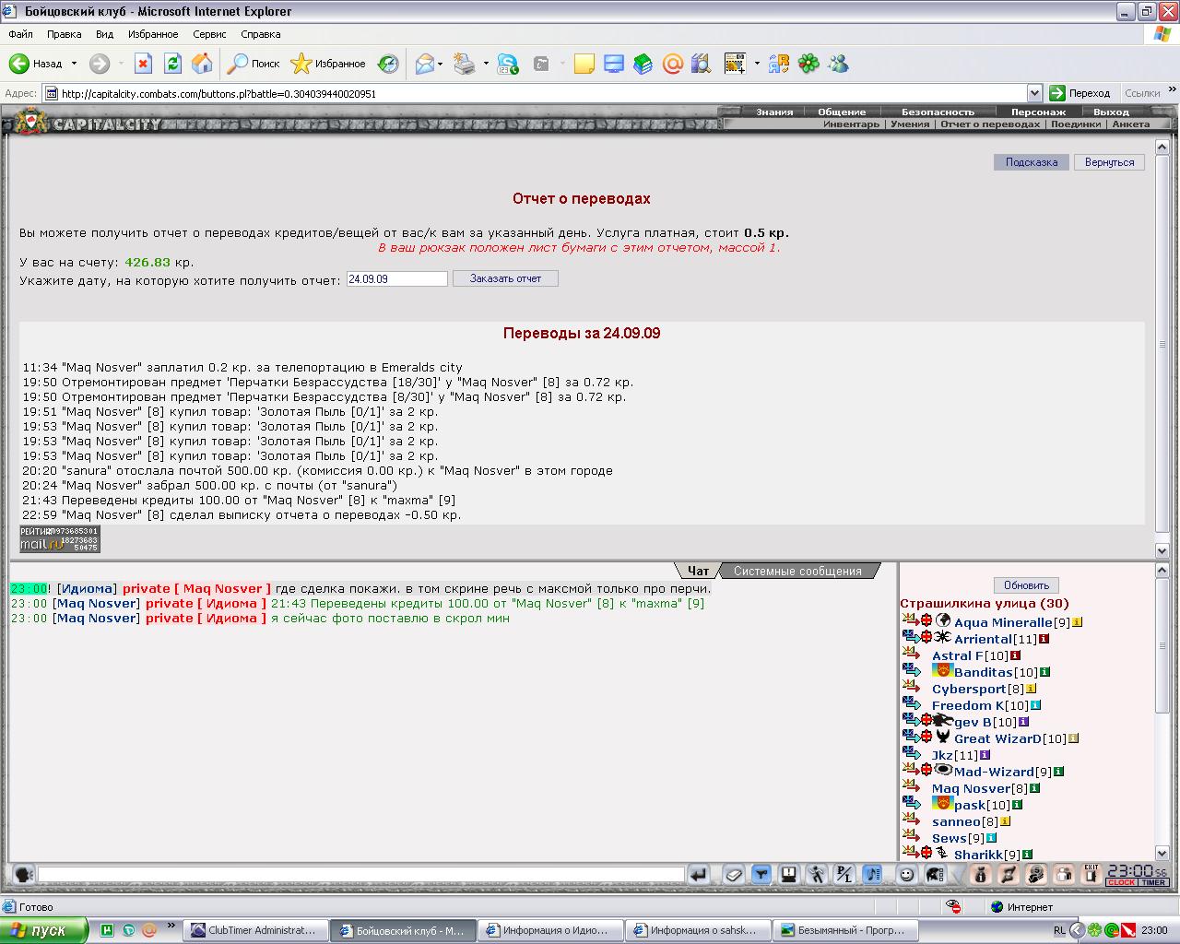Select the Чат tab
Image resolution: width=1180 pixels, height=944 pixels.
coord(699,571)
